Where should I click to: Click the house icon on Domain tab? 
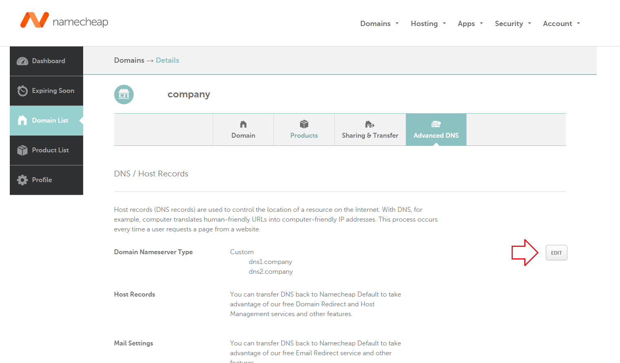pos(243,124)
